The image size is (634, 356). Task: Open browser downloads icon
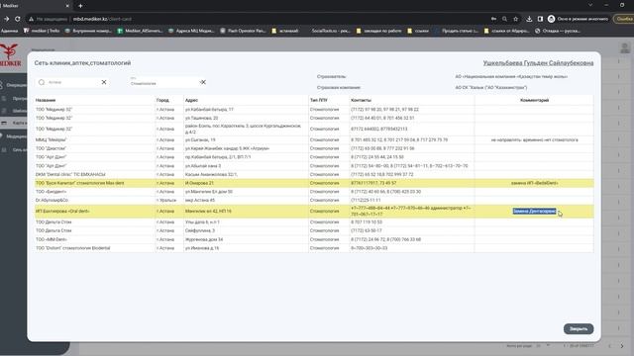pos(529,19)
